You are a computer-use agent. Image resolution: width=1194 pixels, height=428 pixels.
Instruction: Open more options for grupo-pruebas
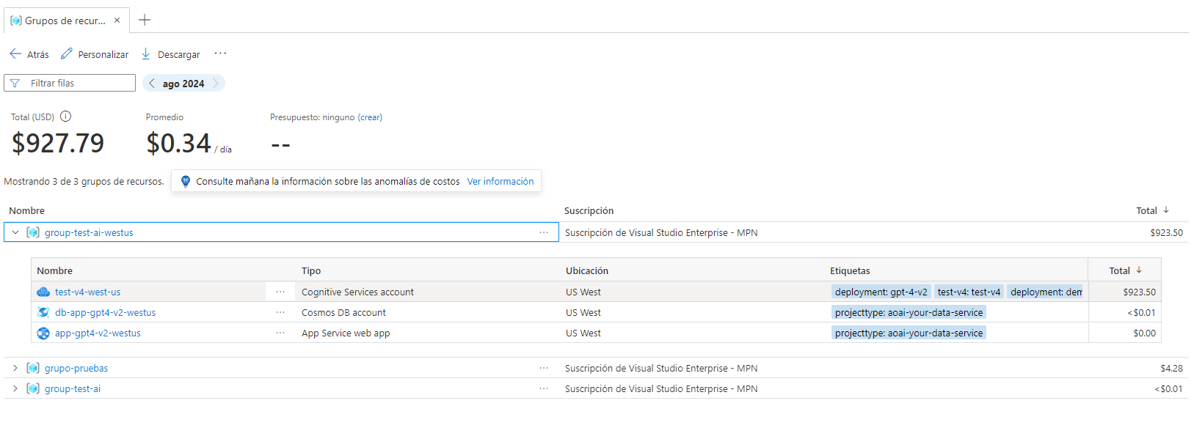[x=544, y=368]
